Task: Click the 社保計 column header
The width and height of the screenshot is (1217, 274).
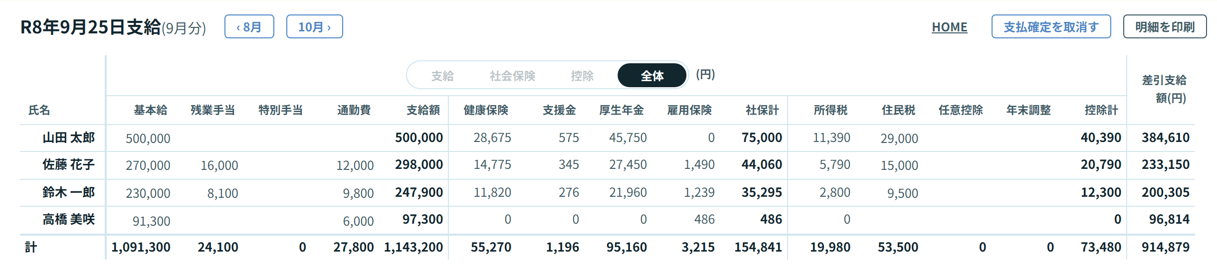Action: point(763,110)
